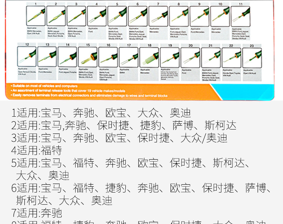The width and height of the screenshot is (283, 224).
Task: Click the multi-pin tool picture number 18
Action: click(x=149, y=57)
